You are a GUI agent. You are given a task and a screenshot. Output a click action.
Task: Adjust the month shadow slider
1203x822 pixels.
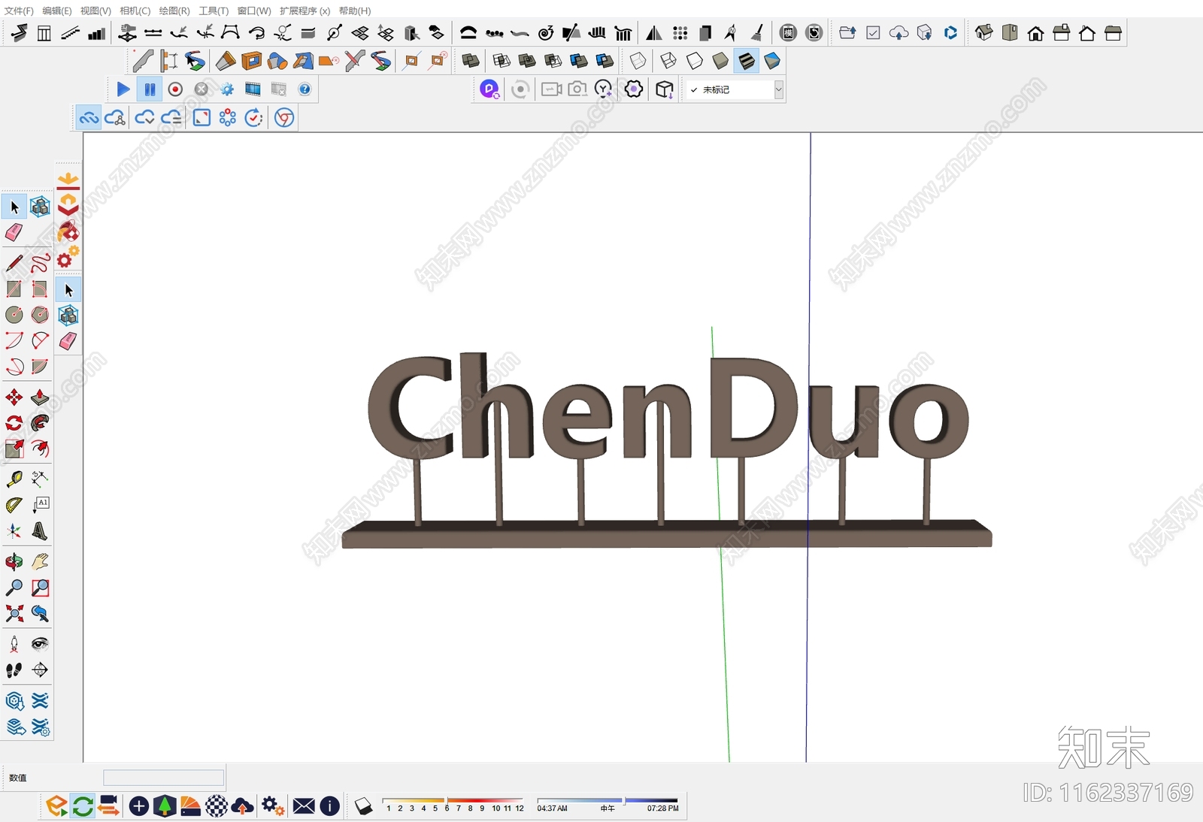(x=452, y=800)
